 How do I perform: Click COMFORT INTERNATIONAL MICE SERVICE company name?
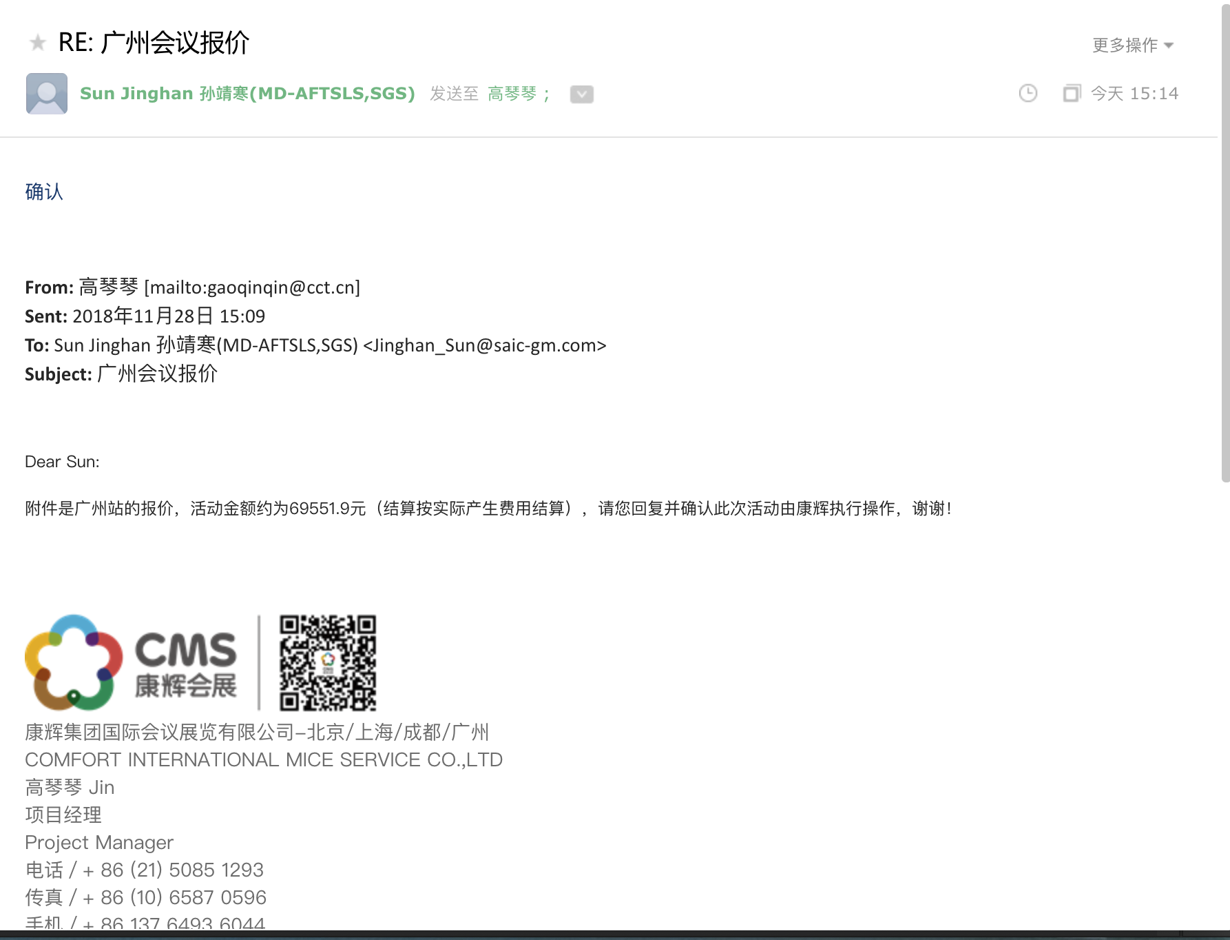tap(264, 759)
